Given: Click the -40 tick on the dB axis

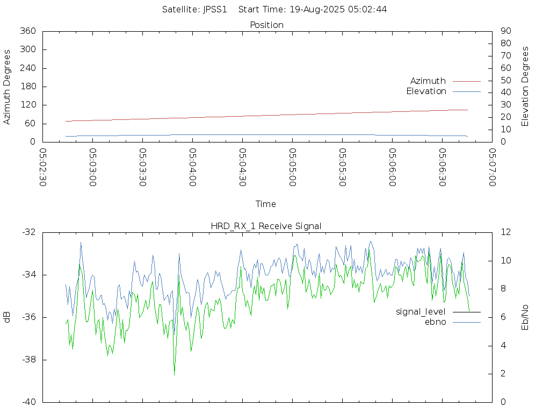Looking at the screenshot, I should click(29, 402).
